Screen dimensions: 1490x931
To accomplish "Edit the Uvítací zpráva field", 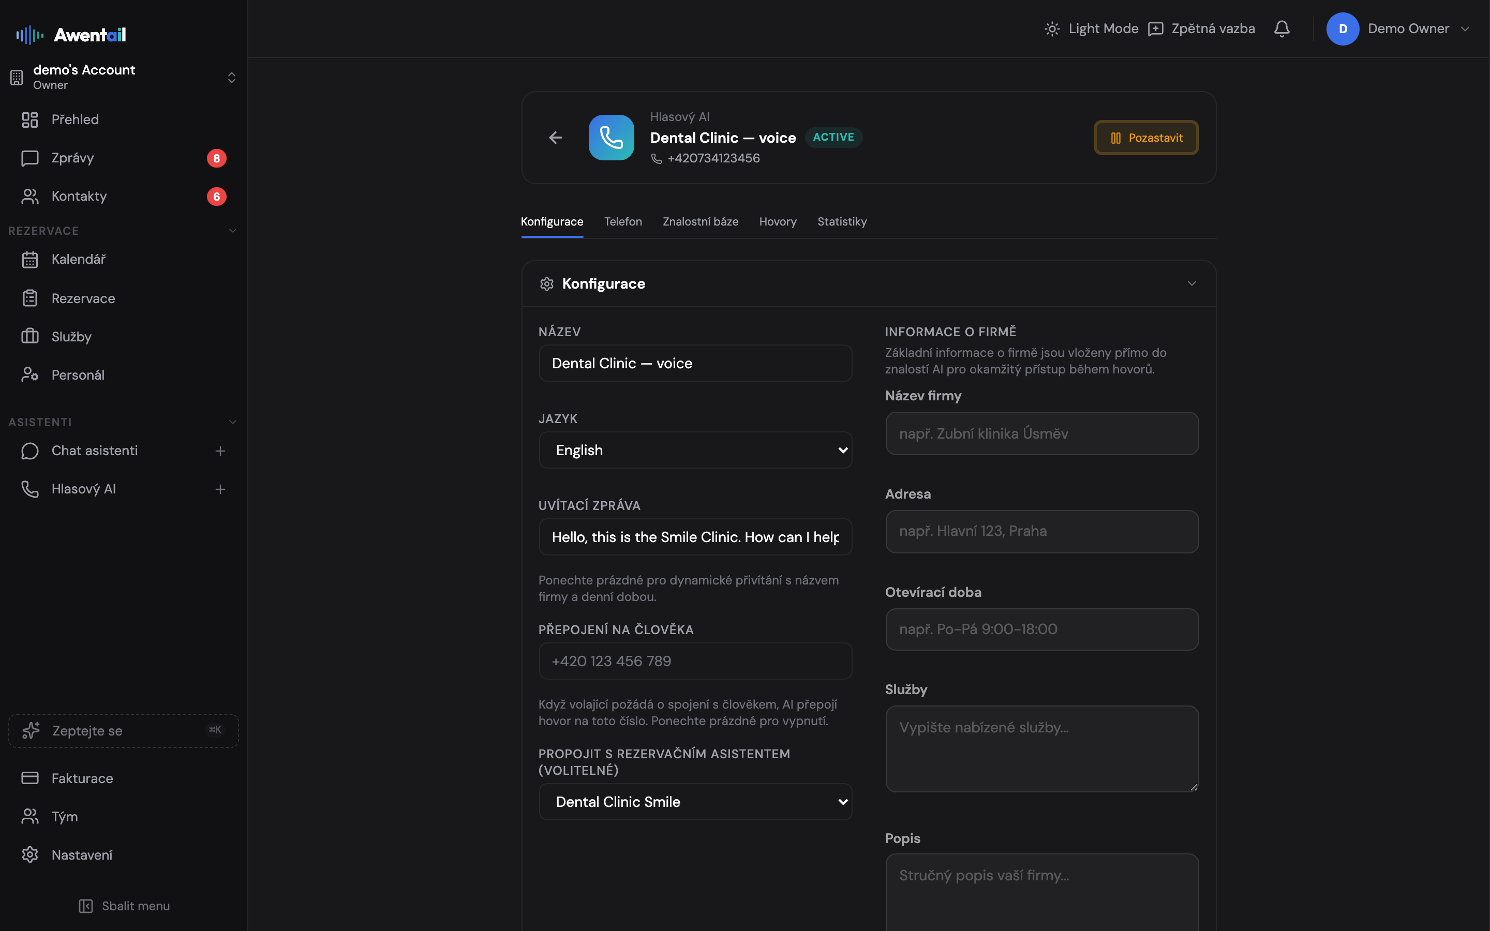I will click(695, 537).
